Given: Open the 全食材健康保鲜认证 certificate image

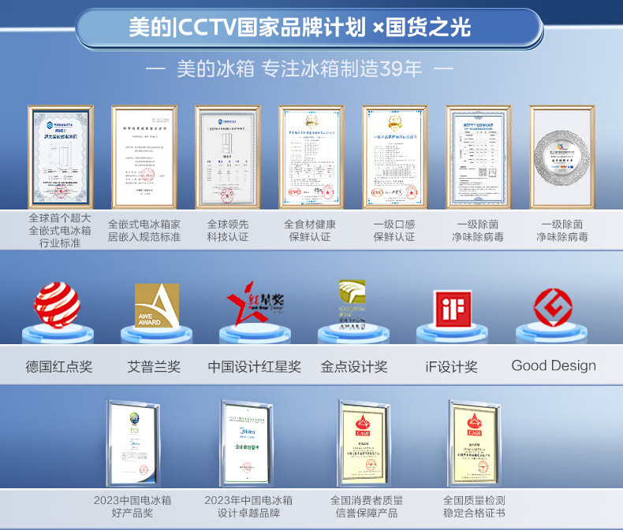Looking at the screenshot, I should (311, 157).
